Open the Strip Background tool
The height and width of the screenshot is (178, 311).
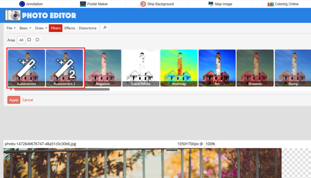coord(157,4)
